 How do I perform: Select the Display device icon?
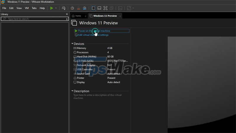(75, 82)
